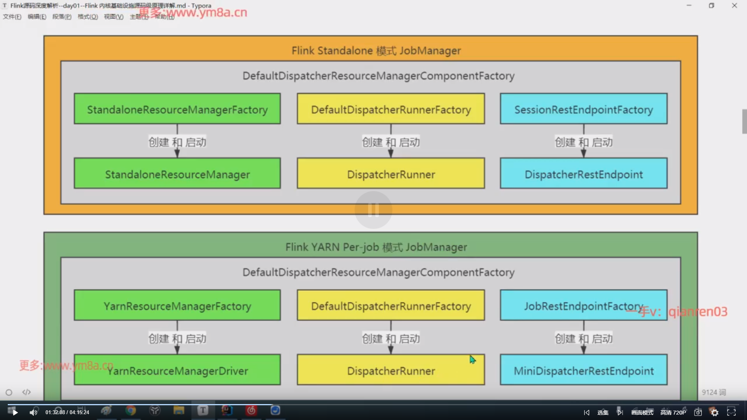This screenshot has width=747, height=420.
Task: Open NetEase Music icon in taskbar
Action: tap(251, 411)
